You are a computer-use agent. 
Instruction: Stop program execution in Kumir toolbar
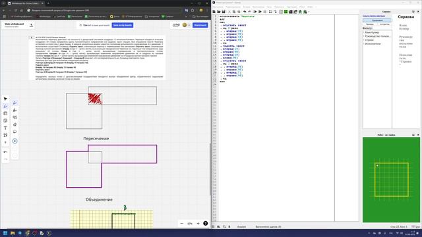coord(265,12)
